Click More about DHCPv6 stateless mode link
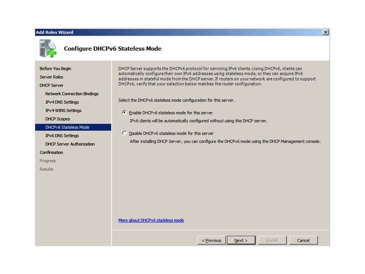365x274 pixels. pyautogui.click(x=151, y=220)
